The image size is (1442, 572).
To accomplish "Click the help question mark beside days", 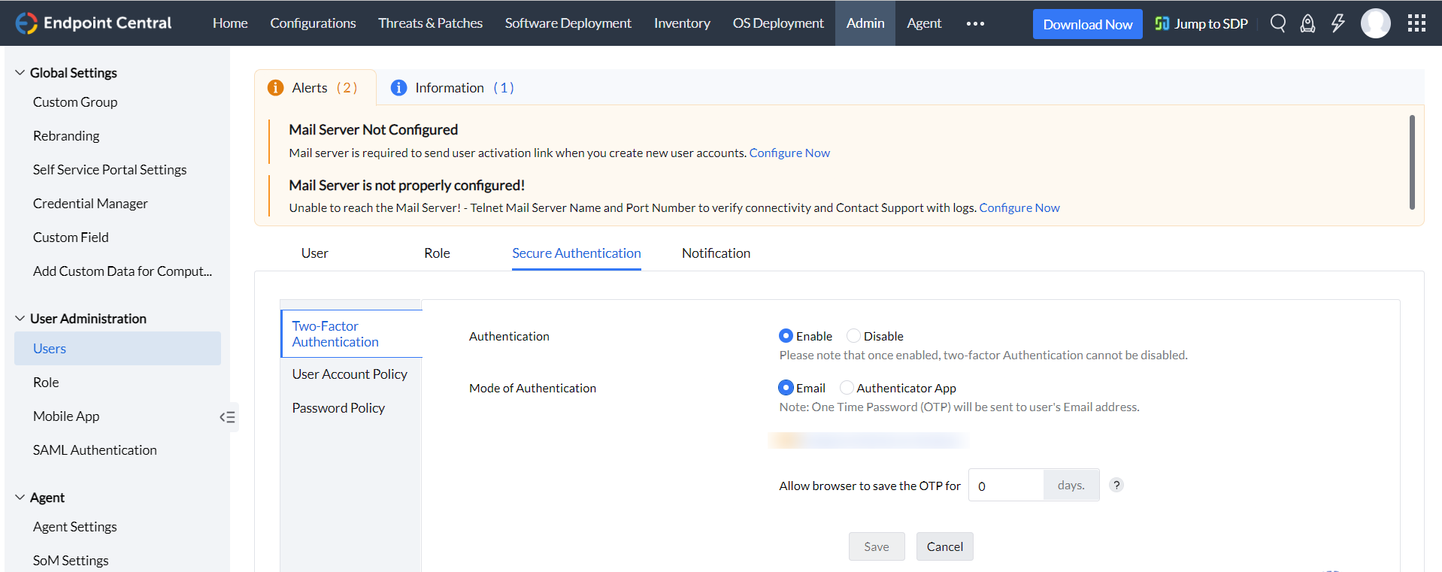I will point(1116,485).
